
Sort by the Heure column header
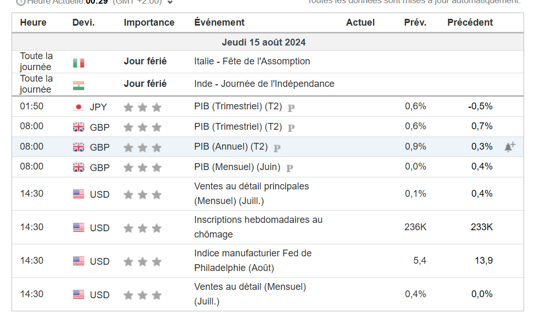coord(33,22)
